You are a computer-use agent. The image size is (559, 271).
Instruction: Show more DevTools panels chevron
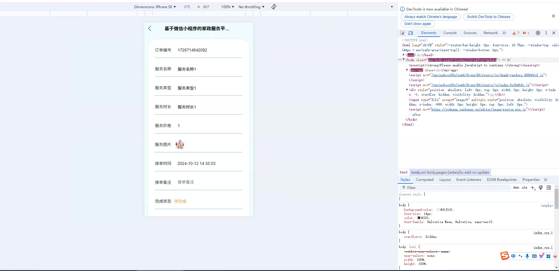pos(504,33)
